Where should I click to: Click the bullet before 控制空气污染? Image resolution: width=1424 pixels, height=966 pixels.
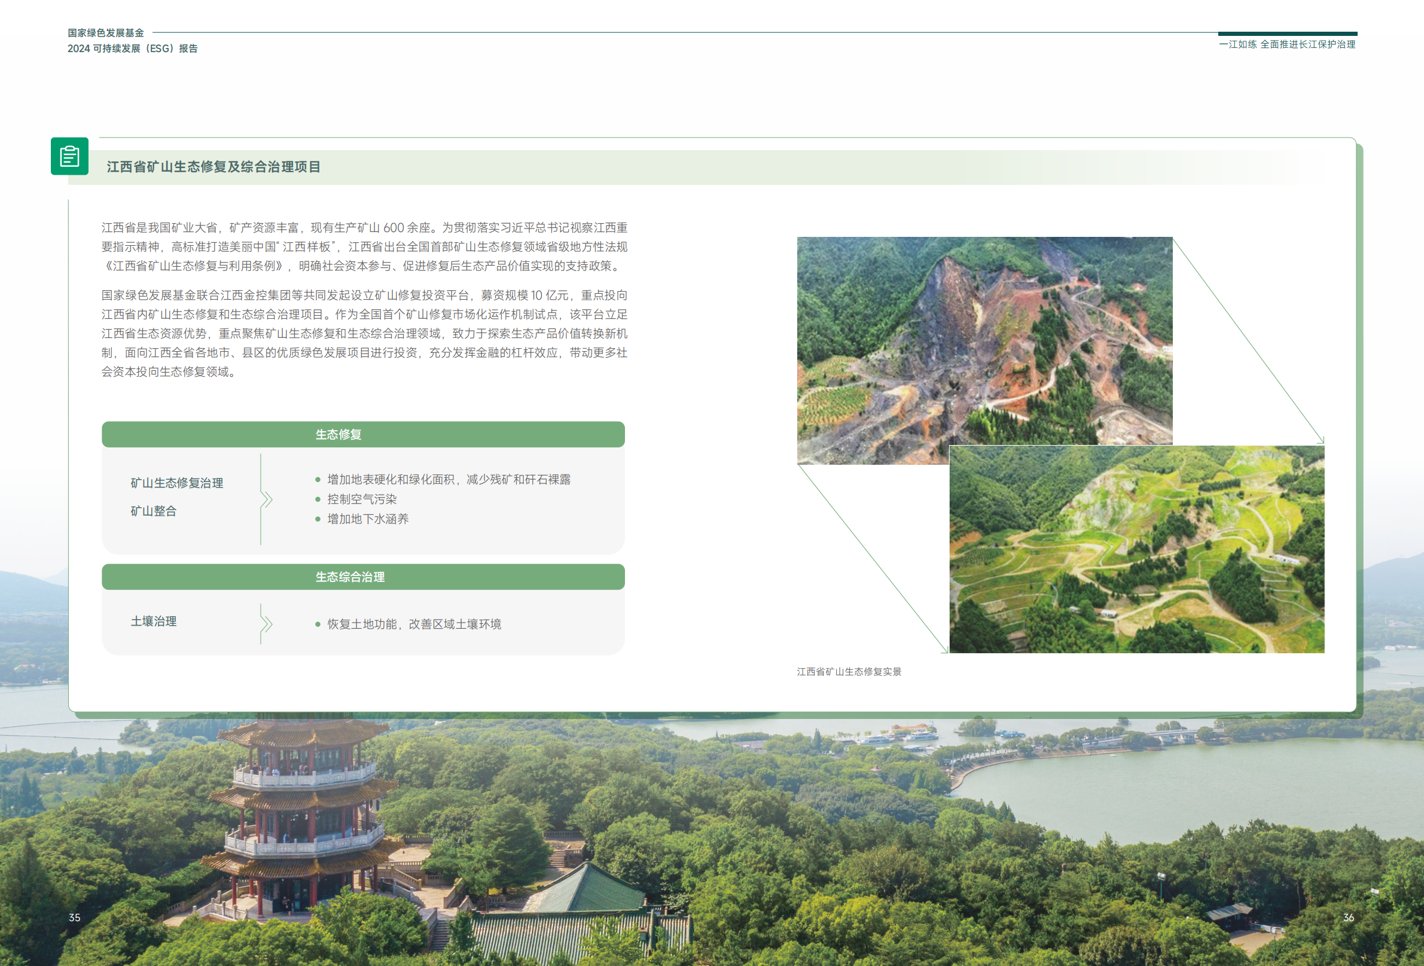pos(318,499)
